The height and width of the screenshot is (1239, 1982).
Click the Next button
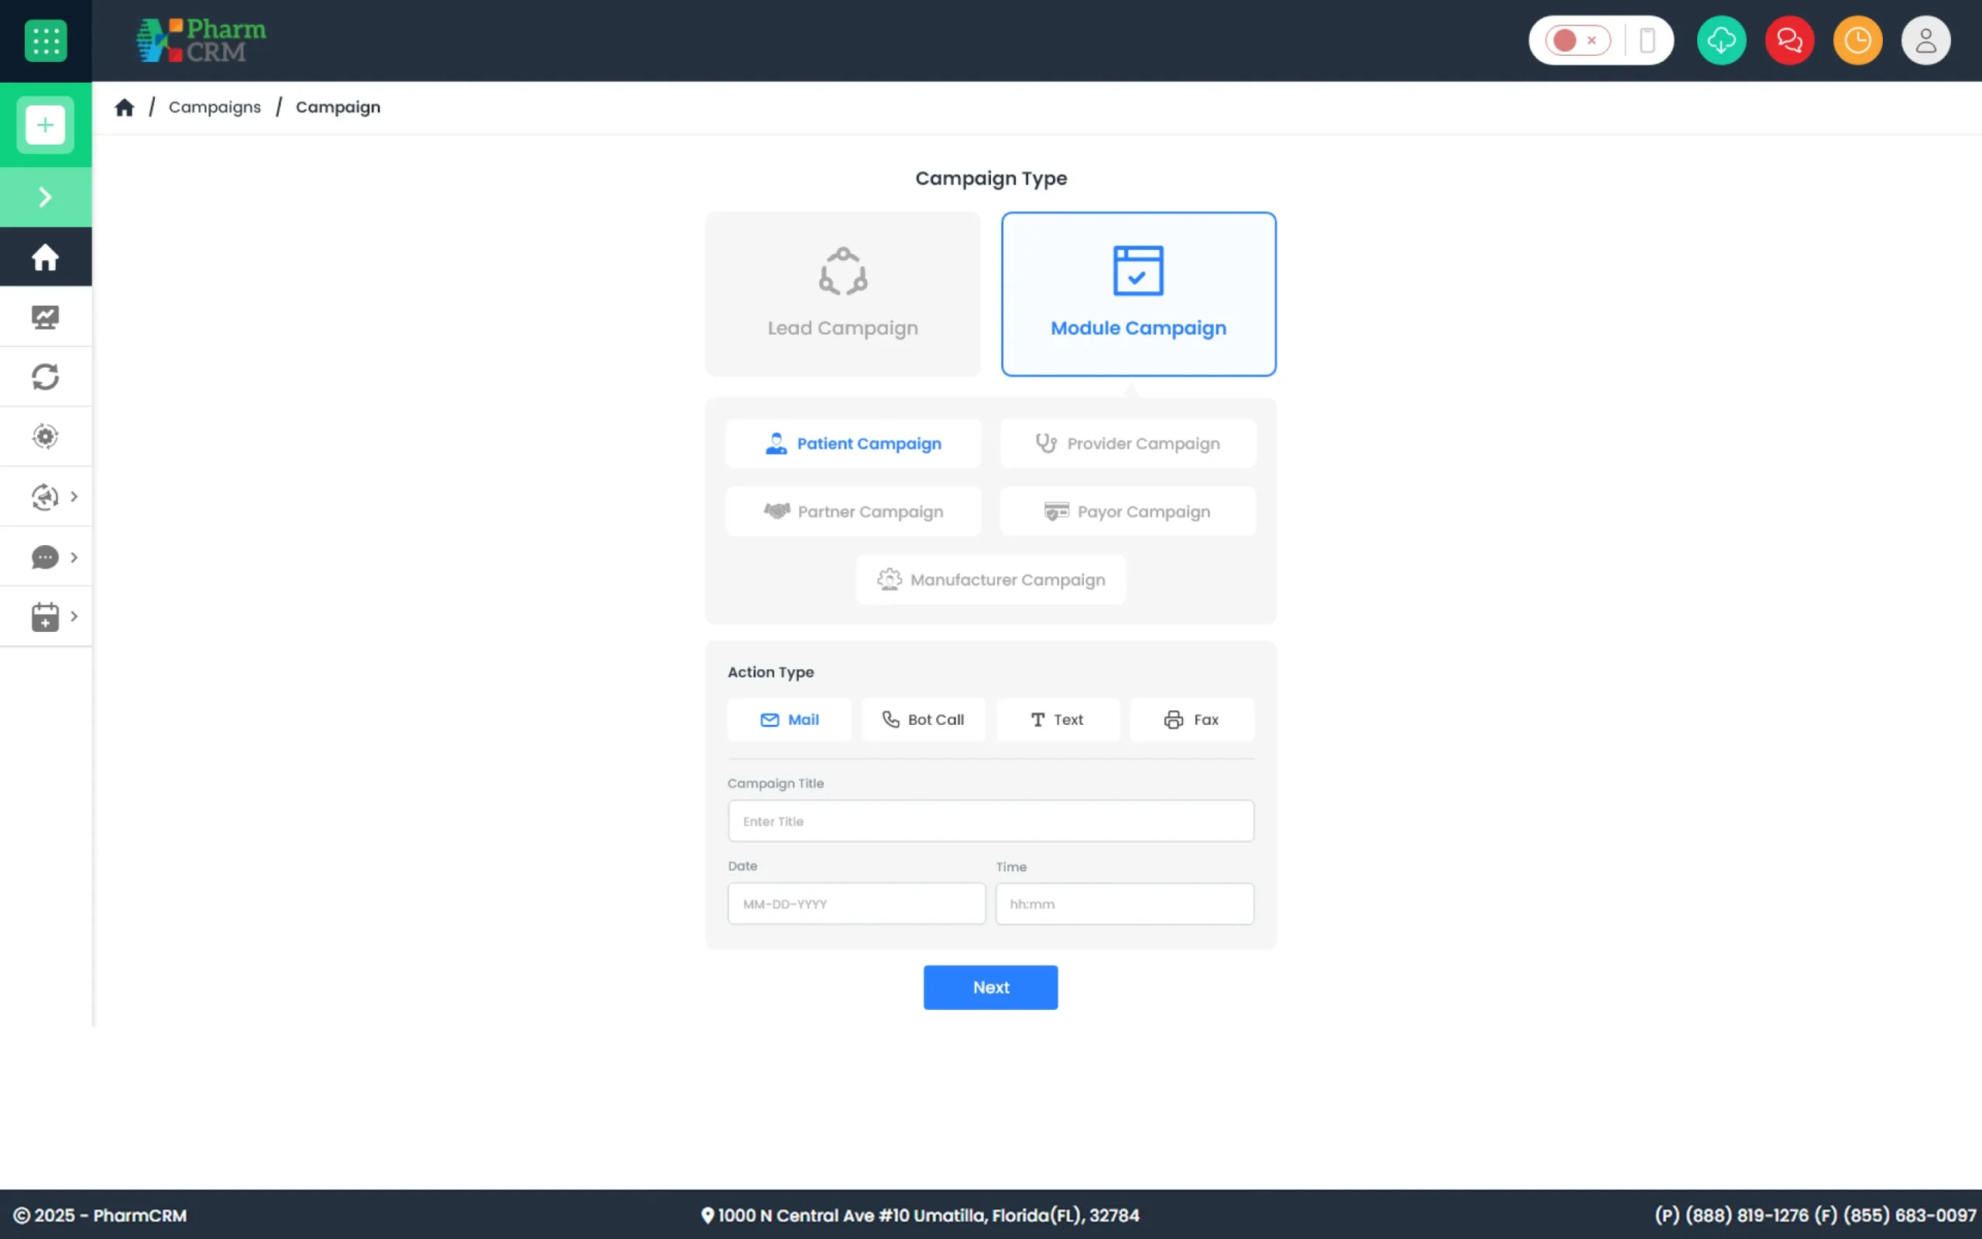(x=991, y=987)
